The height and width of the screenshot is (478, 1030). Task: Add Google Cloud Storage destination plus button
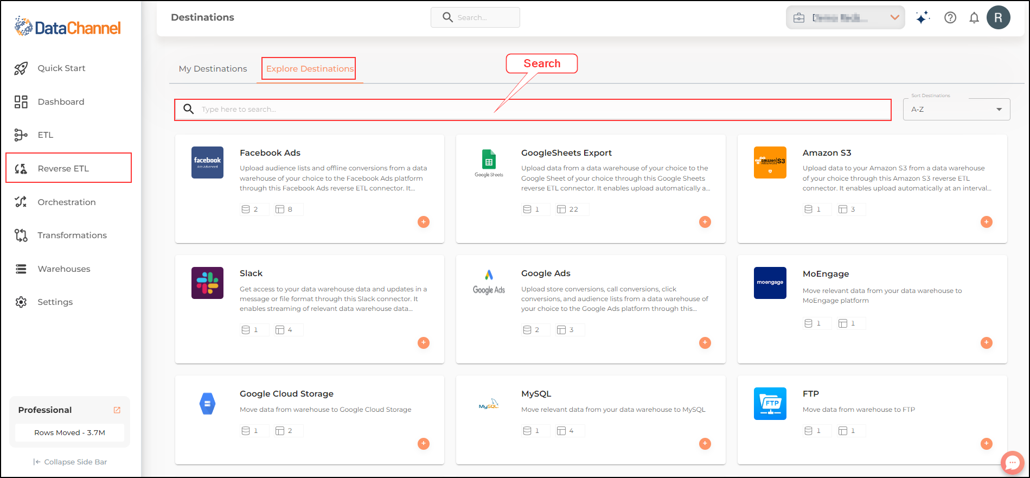point(424,444)
